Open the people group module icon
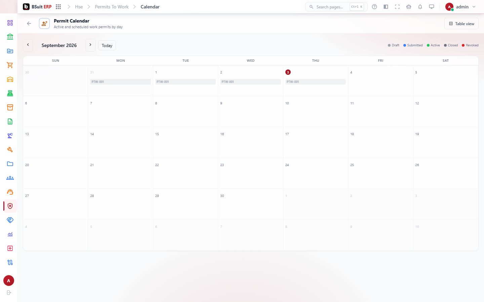This screenshot has width=484, height=302. click(x=10, y=178)
